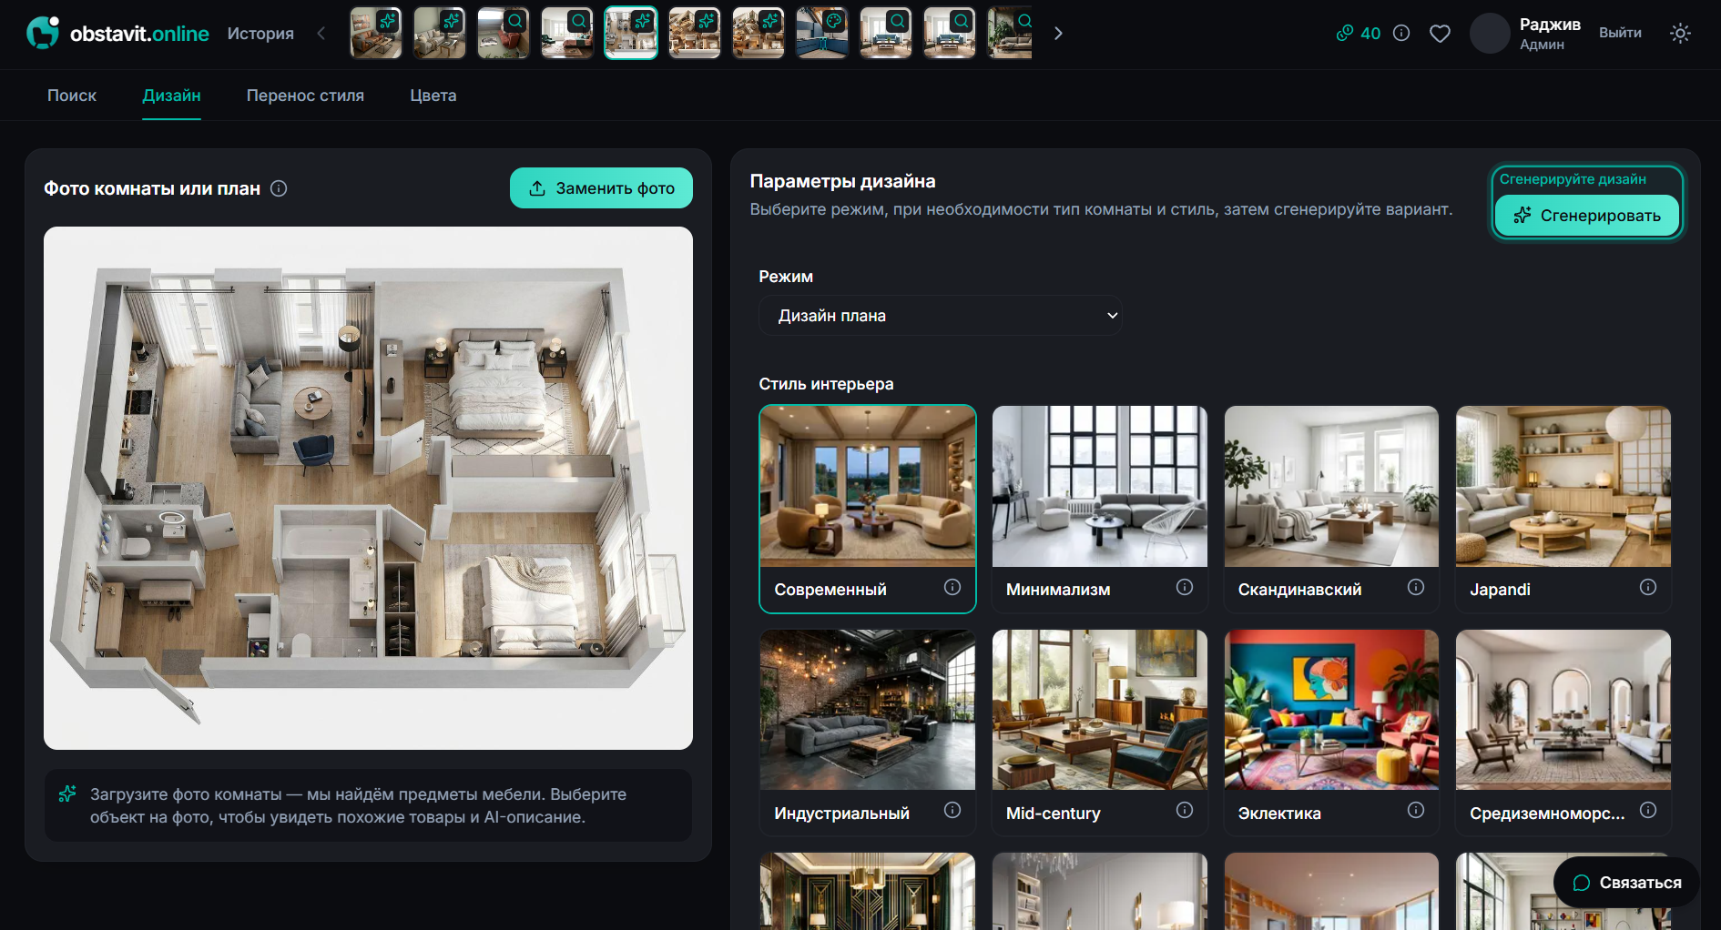Click the obstavit.online brand name
This screenshot has height=930, width=1721.
click(x=139, y=34)
